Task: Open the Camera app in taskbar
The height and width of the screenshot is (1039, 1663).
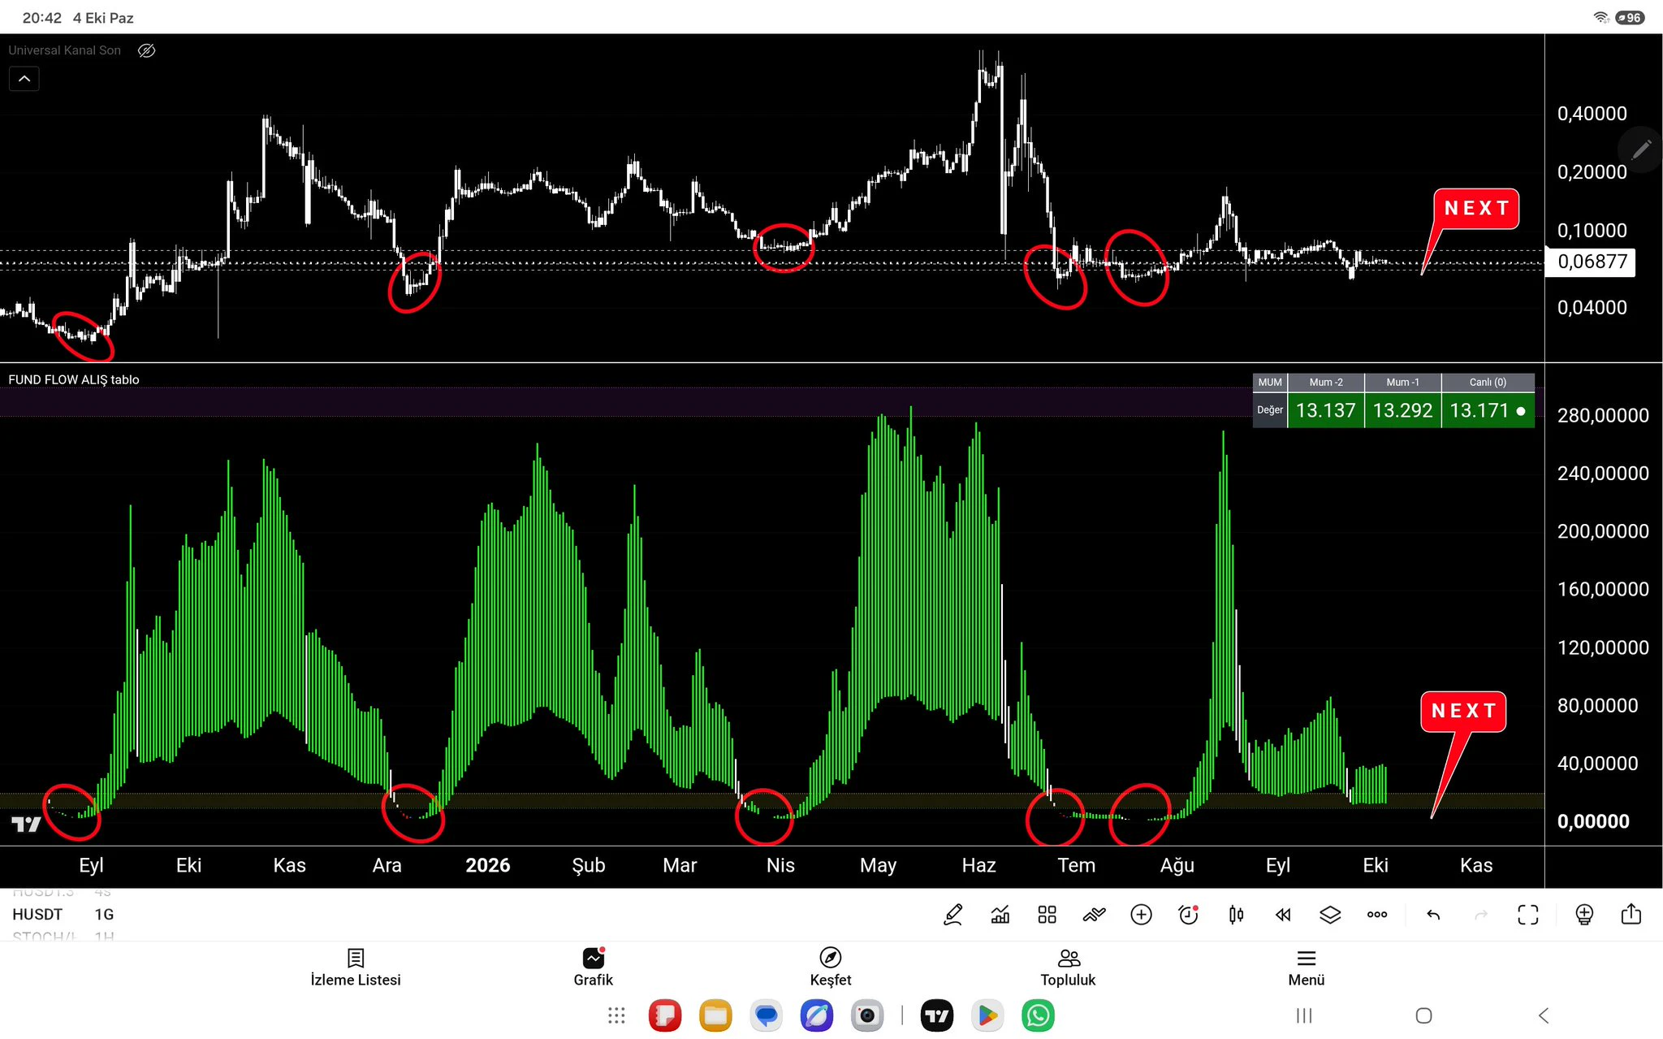Action: tap(867, 1015)
